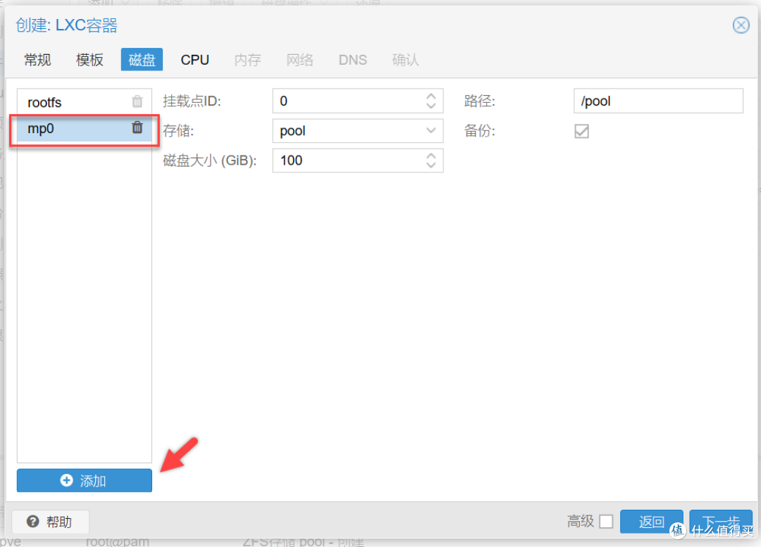Proceed with the 下一步 next button

pyautogui.click(x=715, y=522)
